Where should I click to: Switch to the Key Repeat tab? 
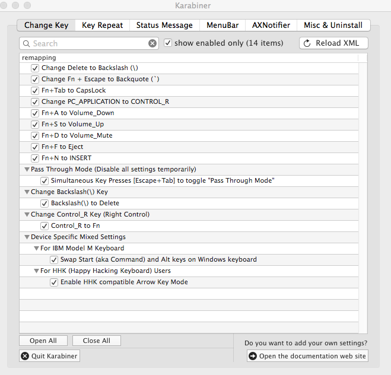pyautogui.click(x=102, y=25)
